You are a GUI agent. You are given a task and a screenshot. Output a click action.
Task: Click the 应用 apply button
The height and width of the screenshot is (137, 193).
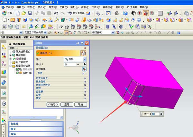point(67,104)
